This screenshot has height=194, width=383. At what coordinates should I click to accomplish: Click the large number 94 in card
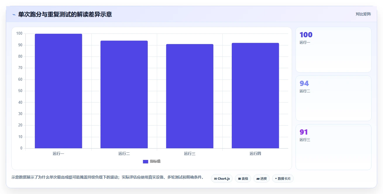304,83
